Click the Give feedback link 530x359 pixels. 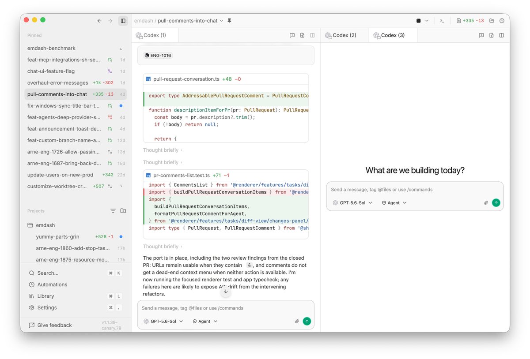click(50, 325)
